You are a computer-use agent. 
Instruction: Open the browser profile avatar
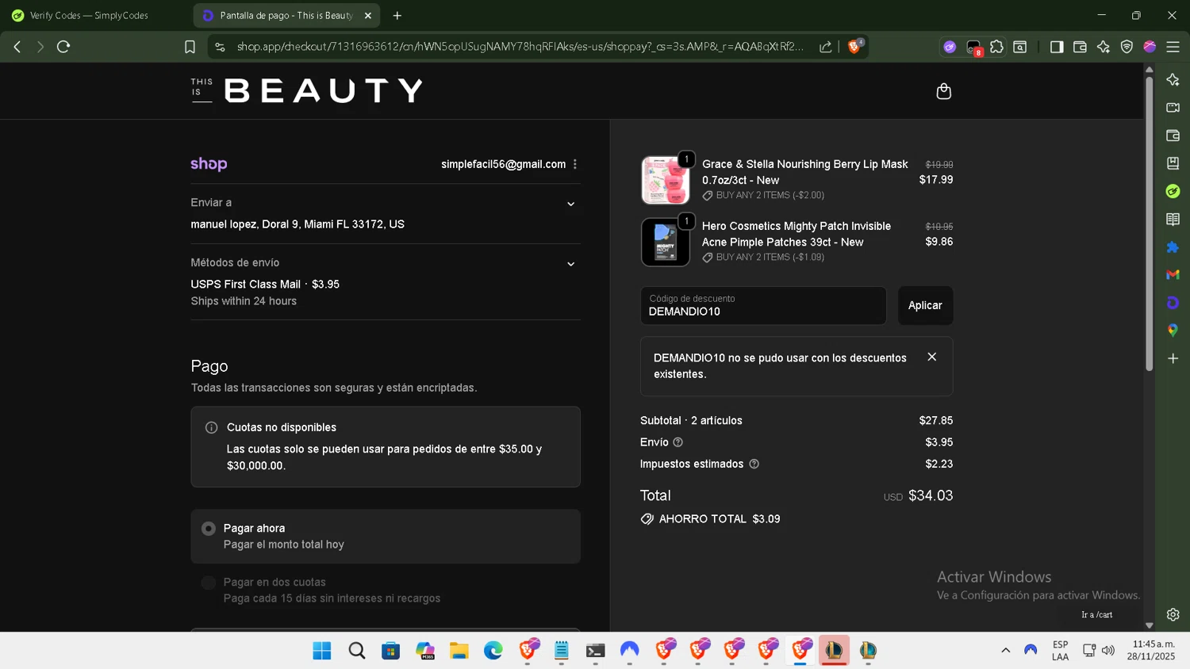click(1150, 47)
